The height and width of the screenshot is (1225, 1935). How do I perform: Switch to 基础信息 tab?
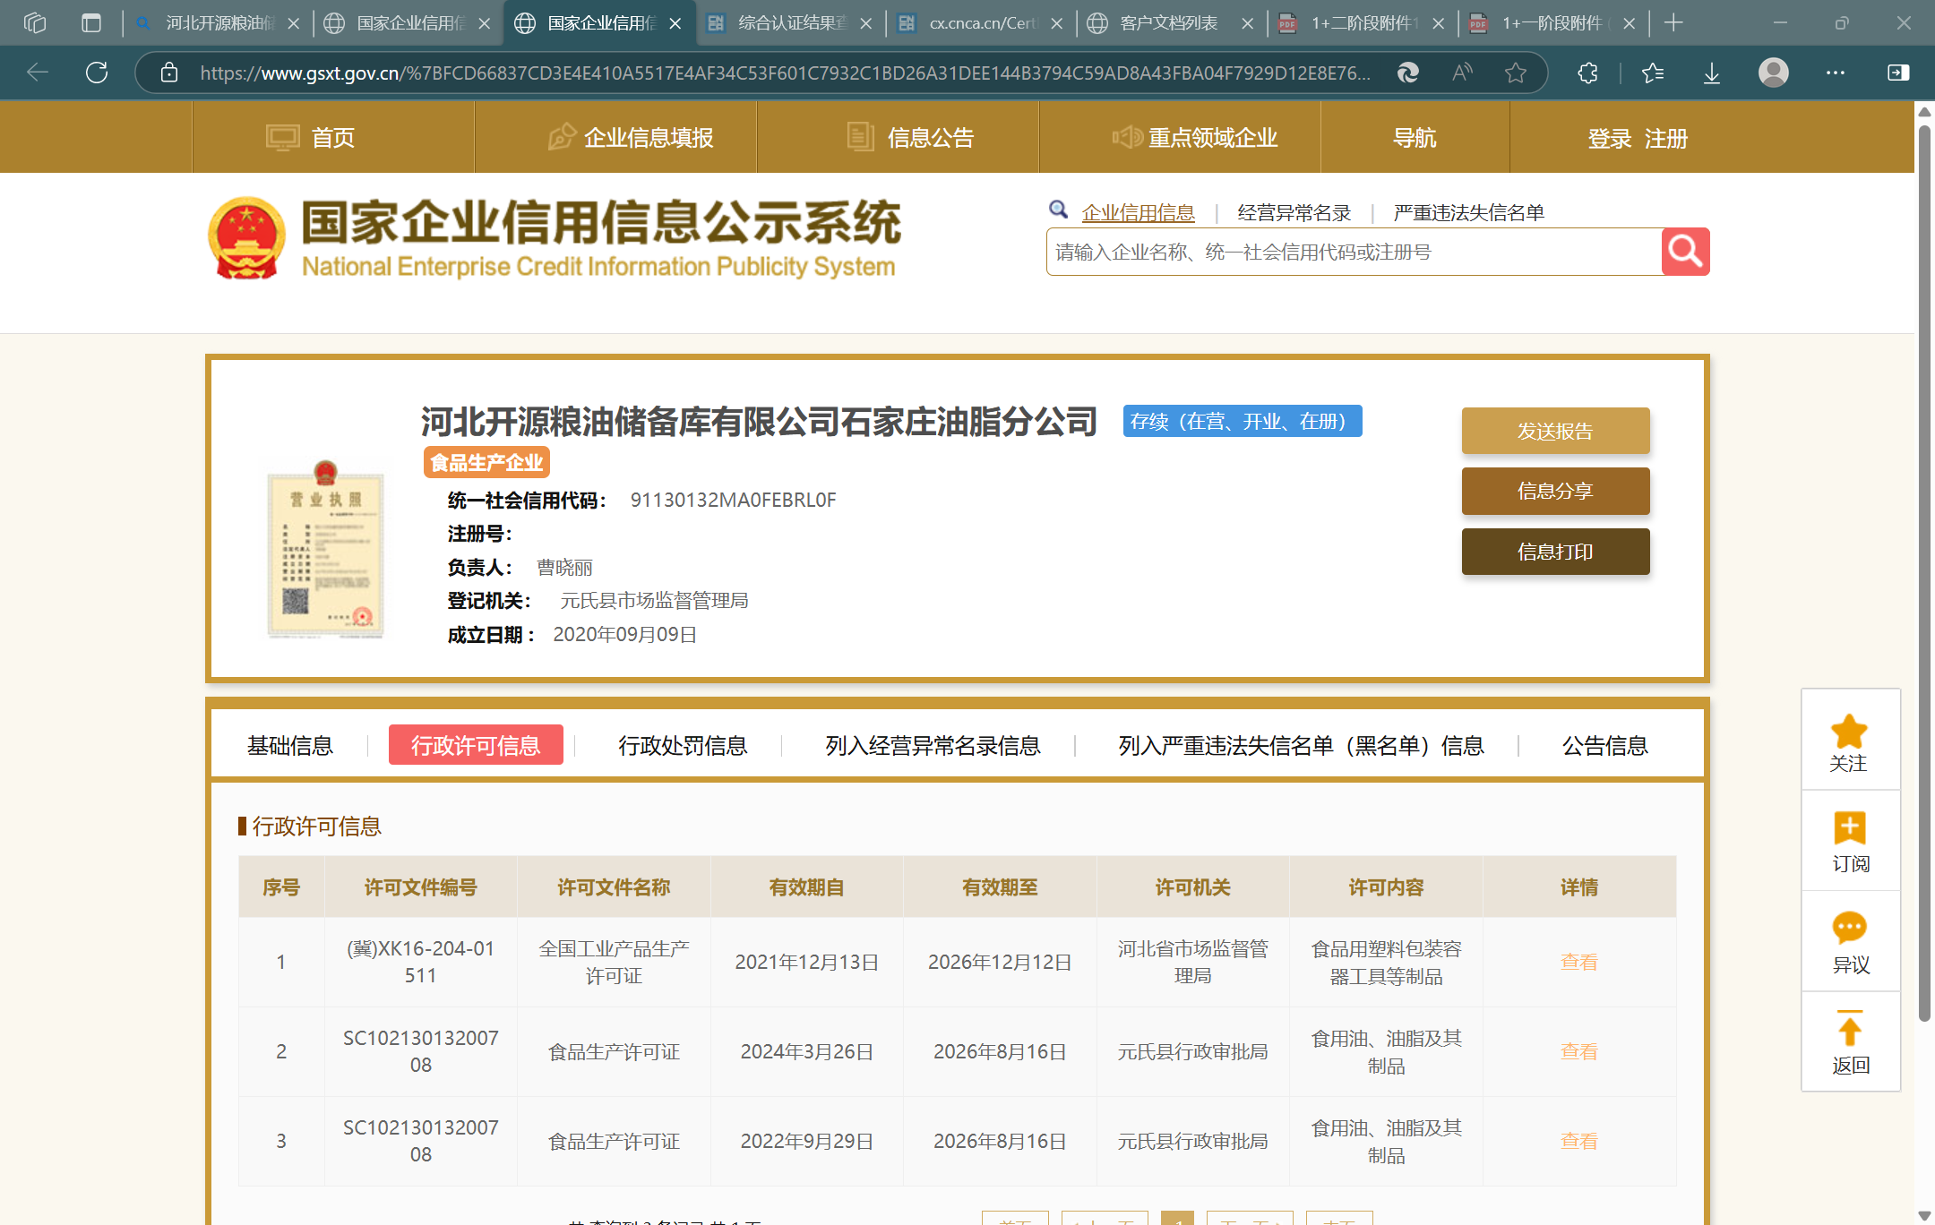point(290,745)
